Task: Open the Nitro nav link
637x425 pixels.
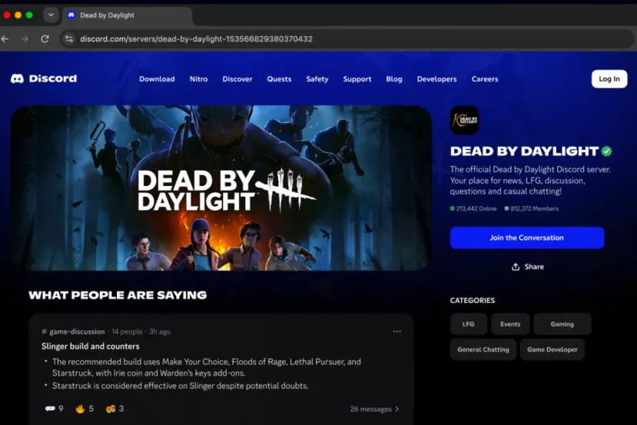Action: (x=199, y=79)
